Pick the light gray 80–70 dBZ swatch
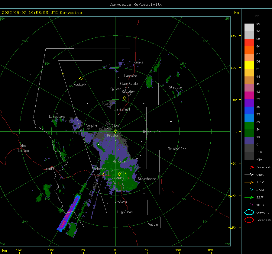272x254 pixels. point(249,27)
